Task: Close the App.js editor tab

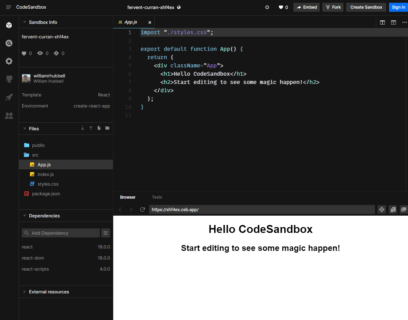Action: [149, 22]
